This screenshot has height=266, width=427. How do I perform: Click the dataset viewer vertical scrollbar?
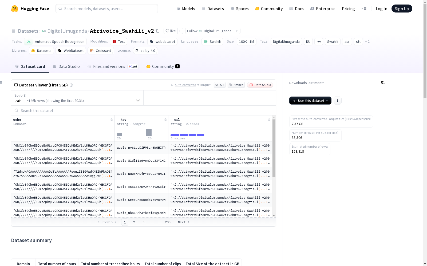tap(274, 148)
